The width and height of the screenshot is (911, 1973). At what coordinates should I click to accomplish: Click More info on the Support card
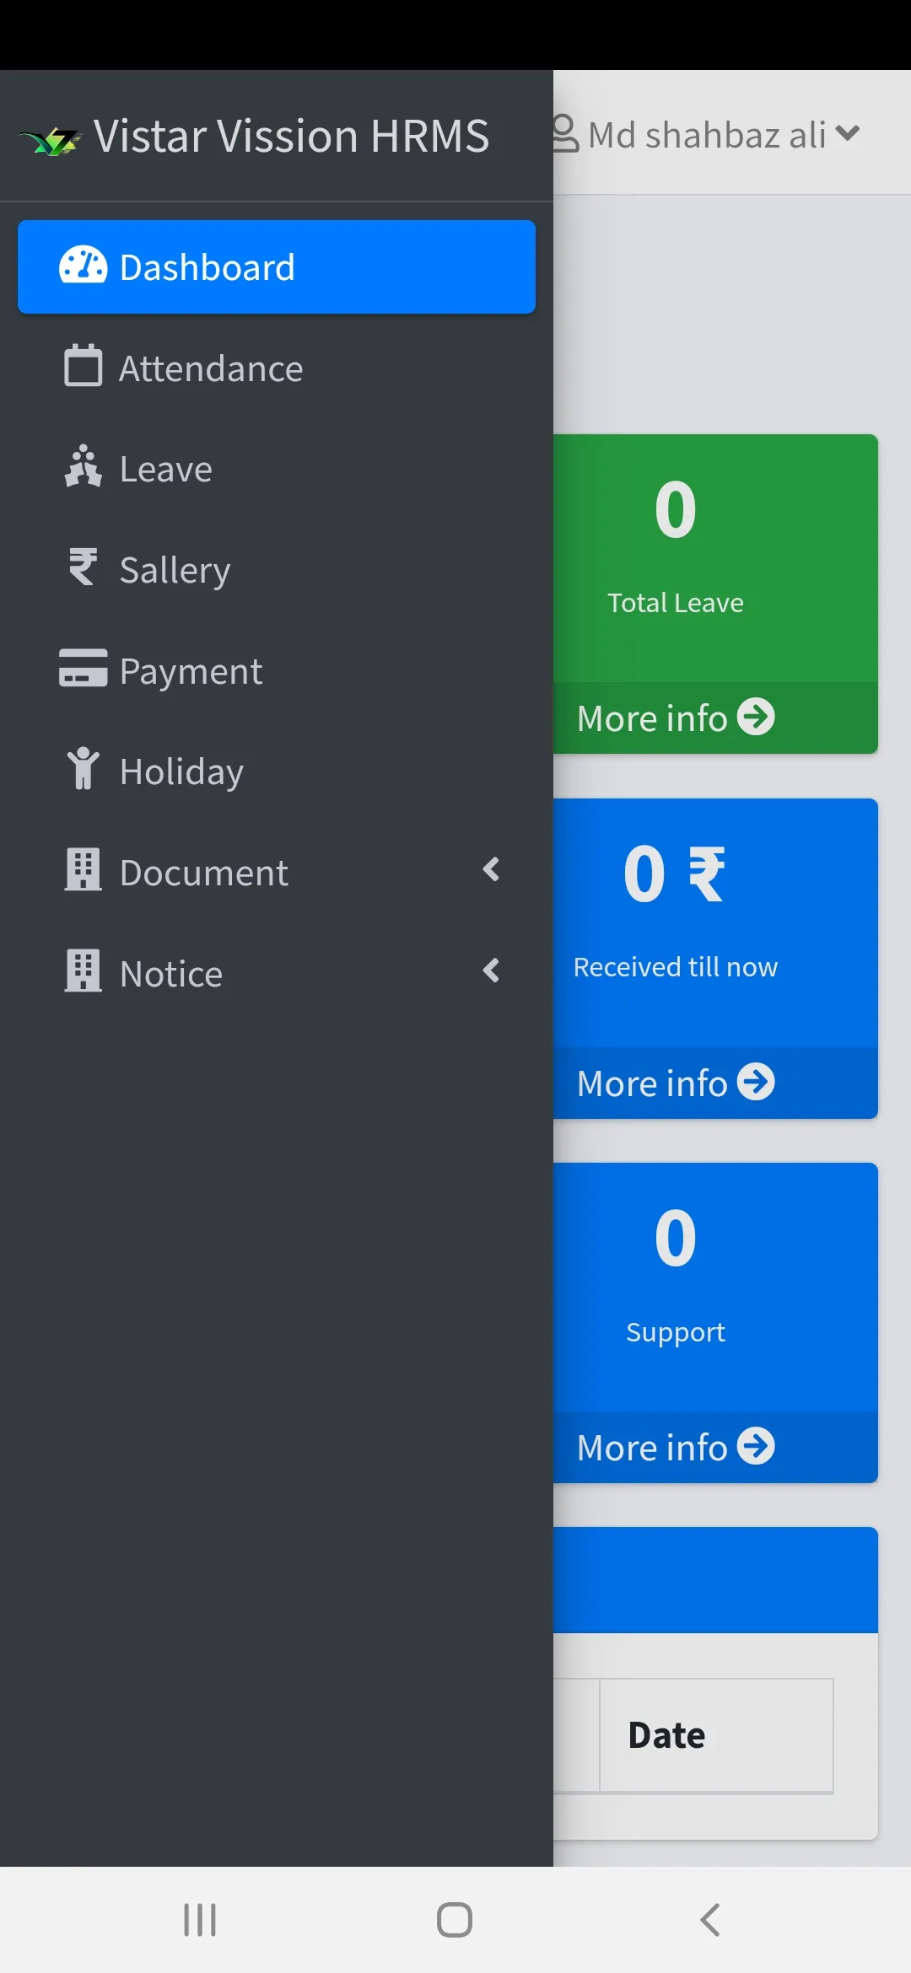pos(676,1448)
